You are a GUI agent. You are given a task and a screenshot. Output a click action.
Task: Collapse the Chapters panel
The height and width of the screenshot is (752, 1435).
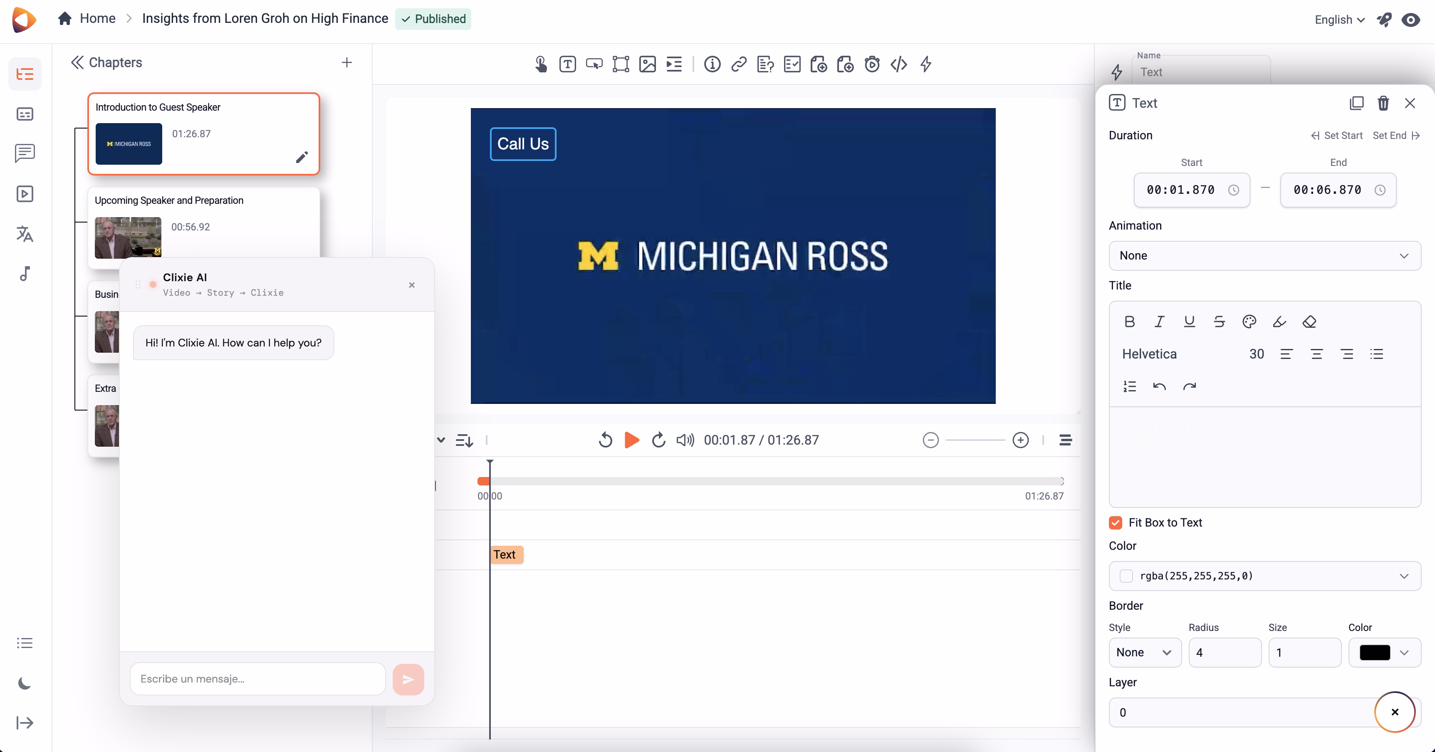[77, 62]
